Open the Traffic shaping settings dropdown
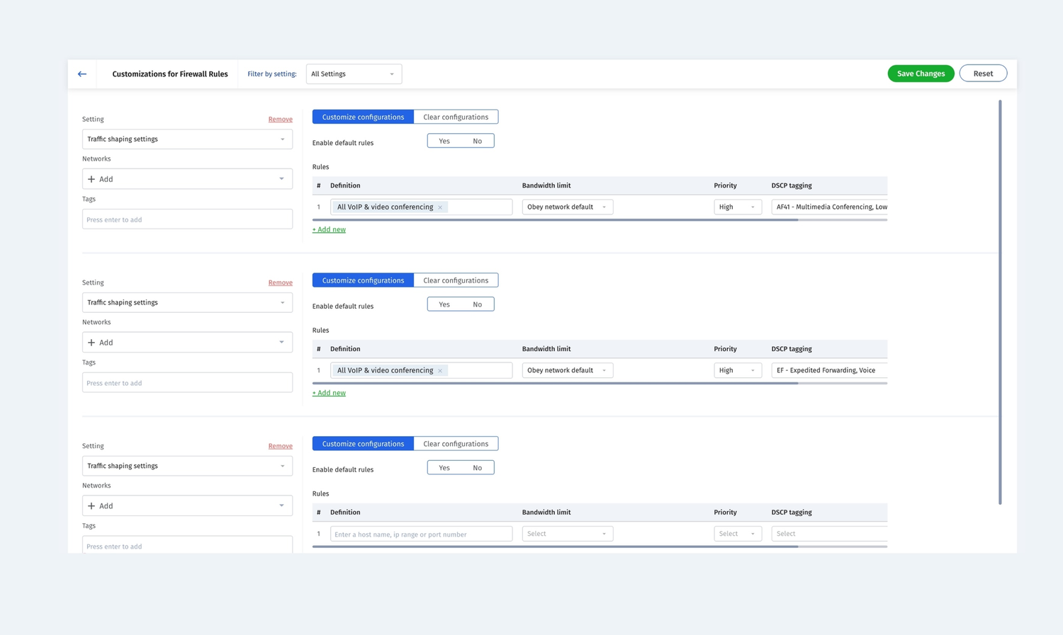 coord(187,139)
